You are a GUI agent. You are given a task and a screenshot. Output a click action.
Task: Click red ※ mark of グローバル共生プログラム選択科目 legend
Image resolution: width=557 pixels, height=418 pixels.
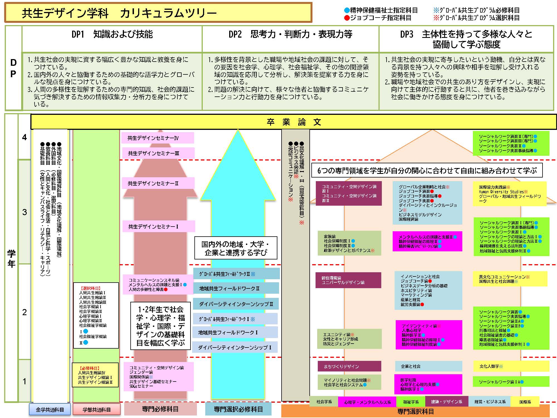pos(436,18)
